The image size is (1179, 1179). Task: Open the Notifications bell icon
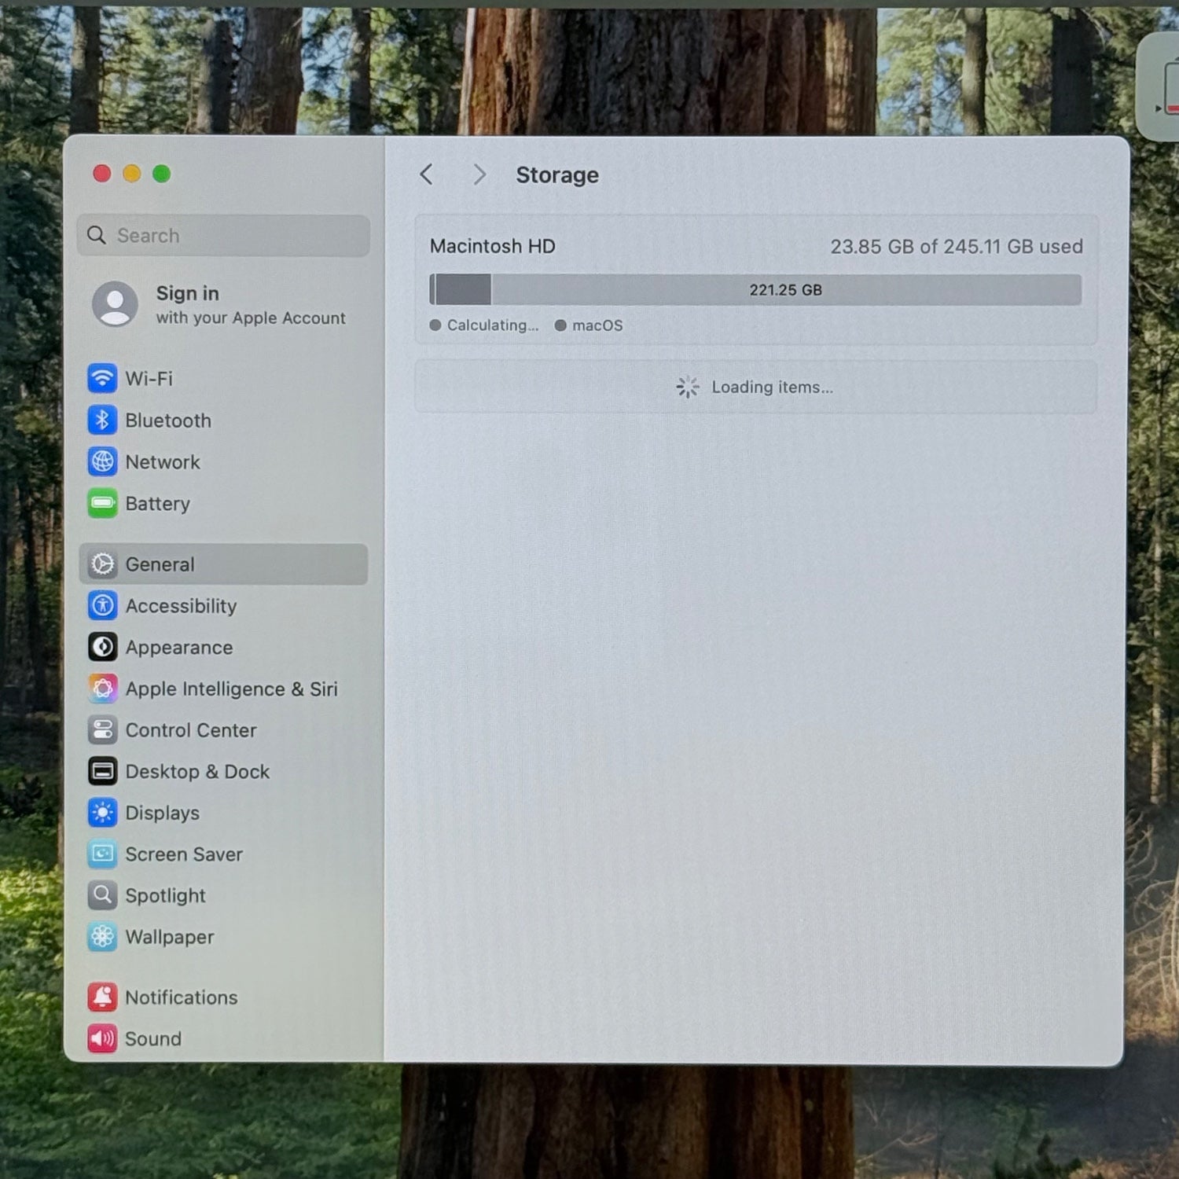[x=102, y=997]
